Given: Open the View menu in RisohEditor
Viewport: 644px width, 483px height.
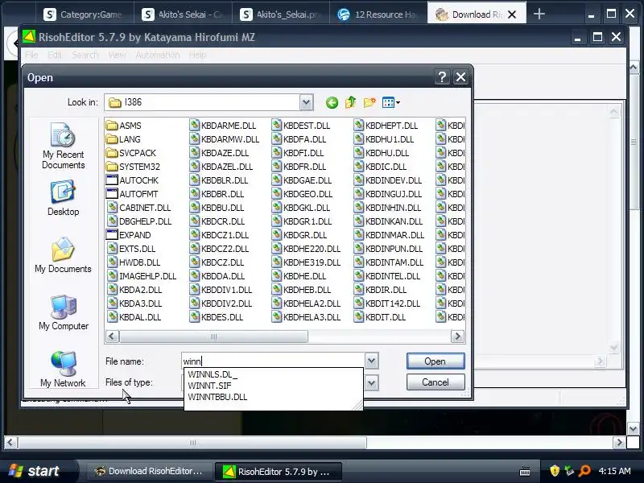Looking at the screenshot, I should click(x=117, y=55).
